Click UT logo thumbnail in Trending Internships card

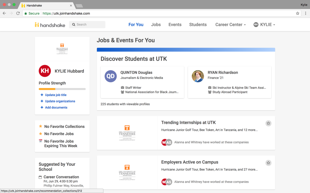coord(127,133)
